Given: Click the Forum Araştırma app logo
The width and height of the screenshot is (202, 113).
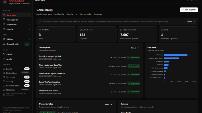Looking at the screenshot, I should pos(5,2).
